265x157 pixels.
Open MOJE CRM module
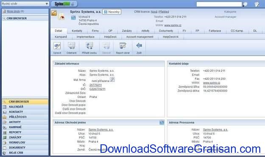point(25,153)
